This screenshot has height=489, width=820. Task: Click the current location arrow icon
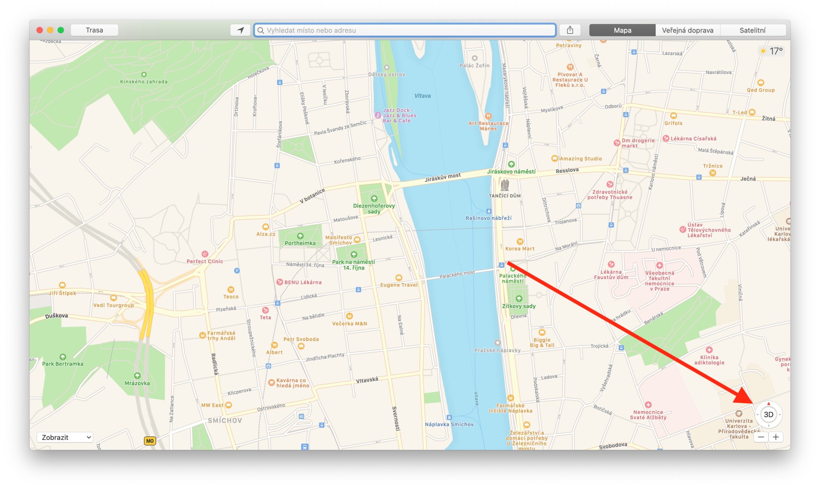click(241, 30)
